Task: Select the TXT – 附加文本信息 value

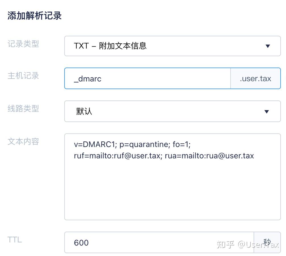Action: tap(111, 46)
